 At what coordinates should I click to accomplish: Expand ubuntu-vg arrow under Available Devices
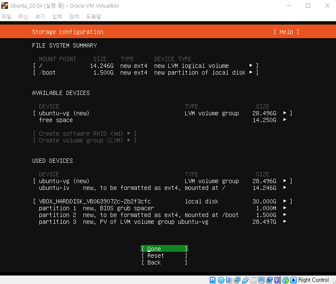point(285,113)
